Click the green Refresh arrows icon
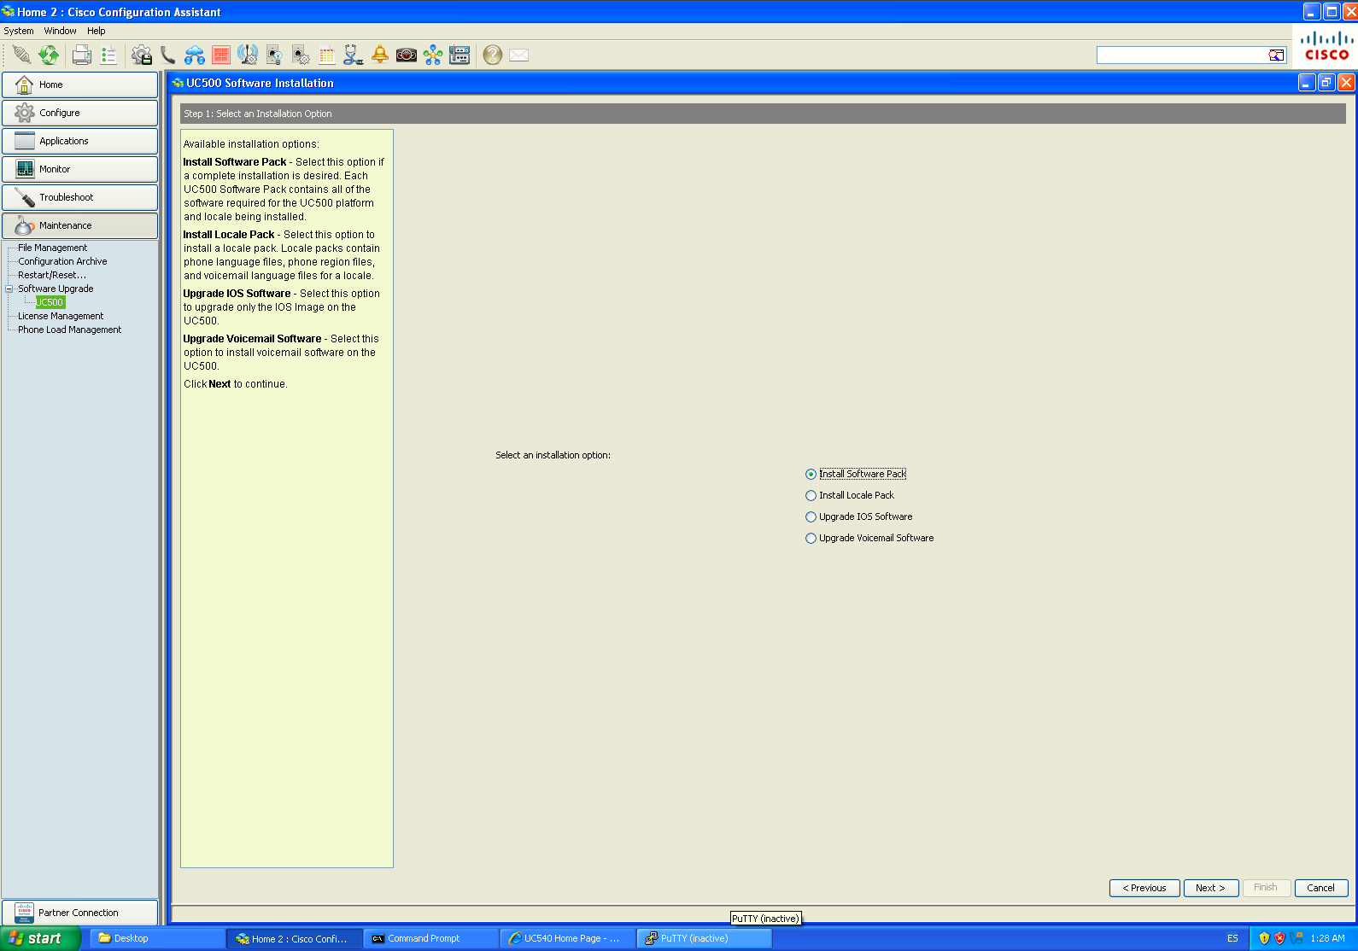 click(49, 55)
